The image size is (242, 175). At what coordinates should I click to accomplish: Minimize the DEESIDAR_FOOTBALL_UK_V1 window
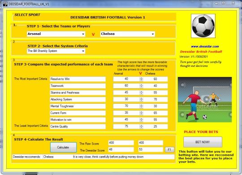pos(216,3)
